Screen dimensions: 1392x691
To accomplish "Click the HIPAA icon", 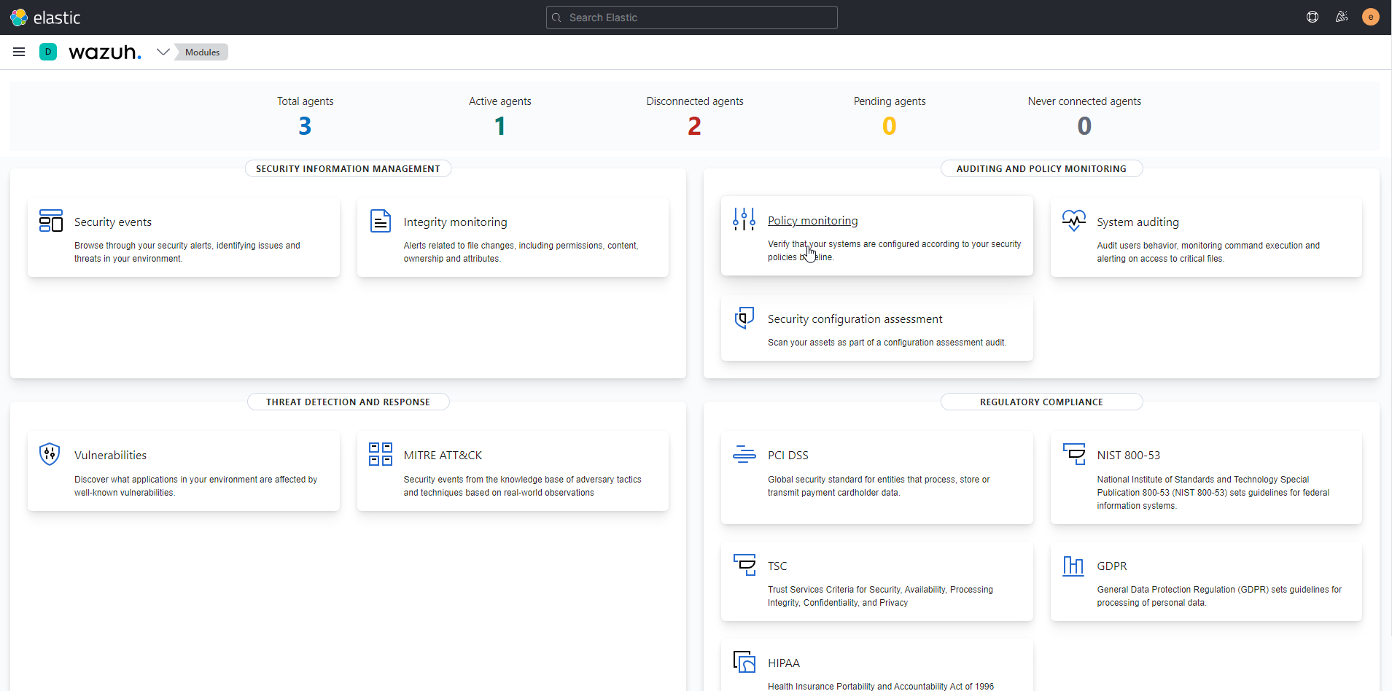I will pyautogui.click(x=744, y=662).
